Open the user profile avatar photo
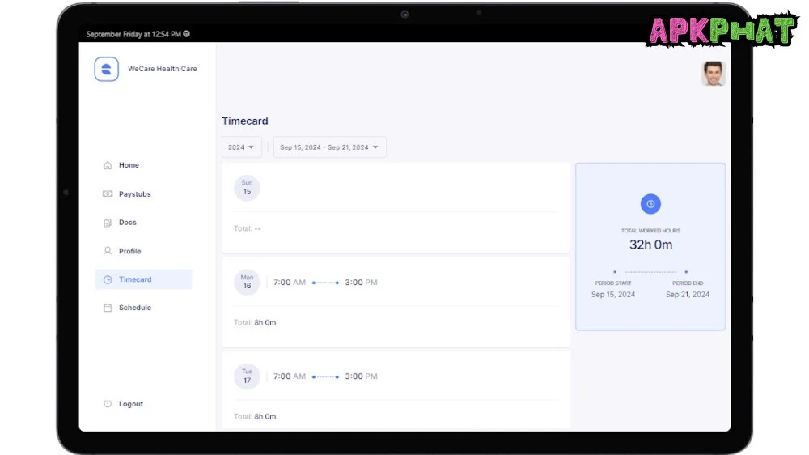This screenshot has width=809, height=455. pyautogui.click(x=713, y=74)
